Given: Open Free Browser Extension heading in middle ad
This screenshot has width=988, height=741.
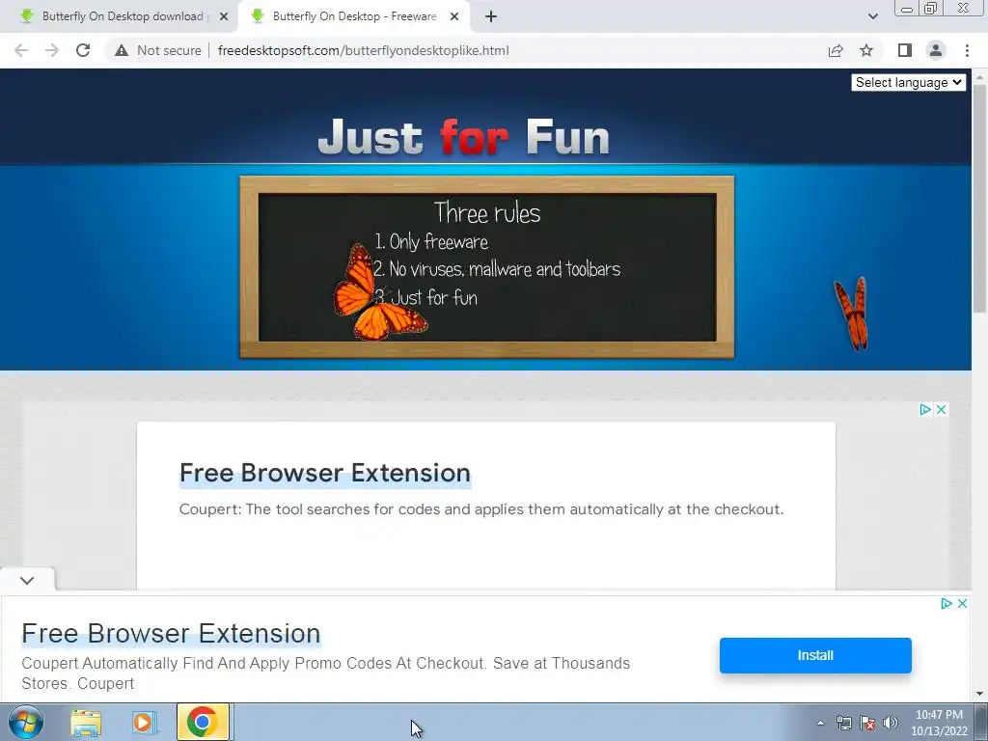Looking at the screenshot, I should (325, 473).
